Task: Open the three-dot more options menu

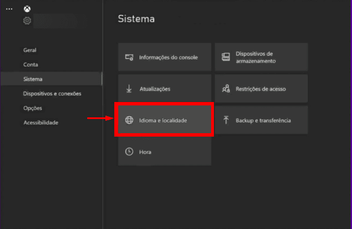Action: click(x=8, y=9)
